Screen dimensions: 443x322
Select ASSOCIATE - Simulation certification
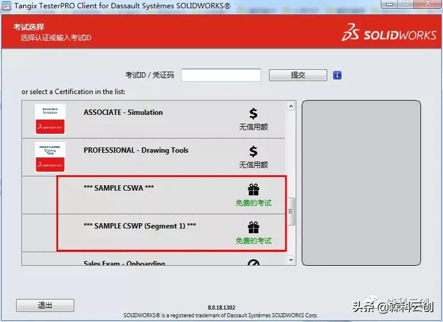click(154, 119)
